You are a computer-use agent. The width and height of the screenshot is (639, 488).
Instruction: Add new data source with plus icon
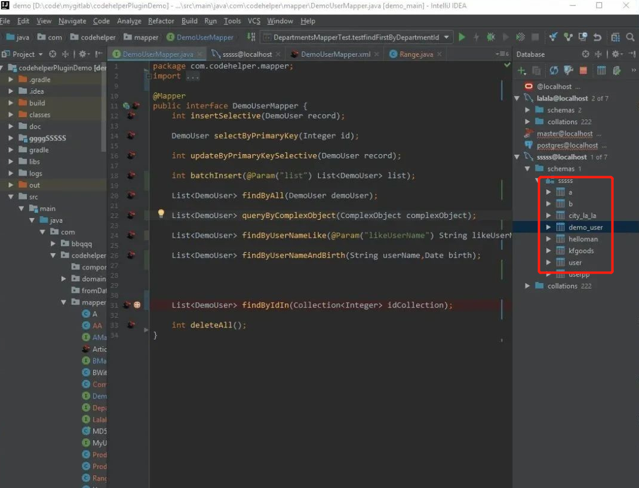tap(521, 70)
